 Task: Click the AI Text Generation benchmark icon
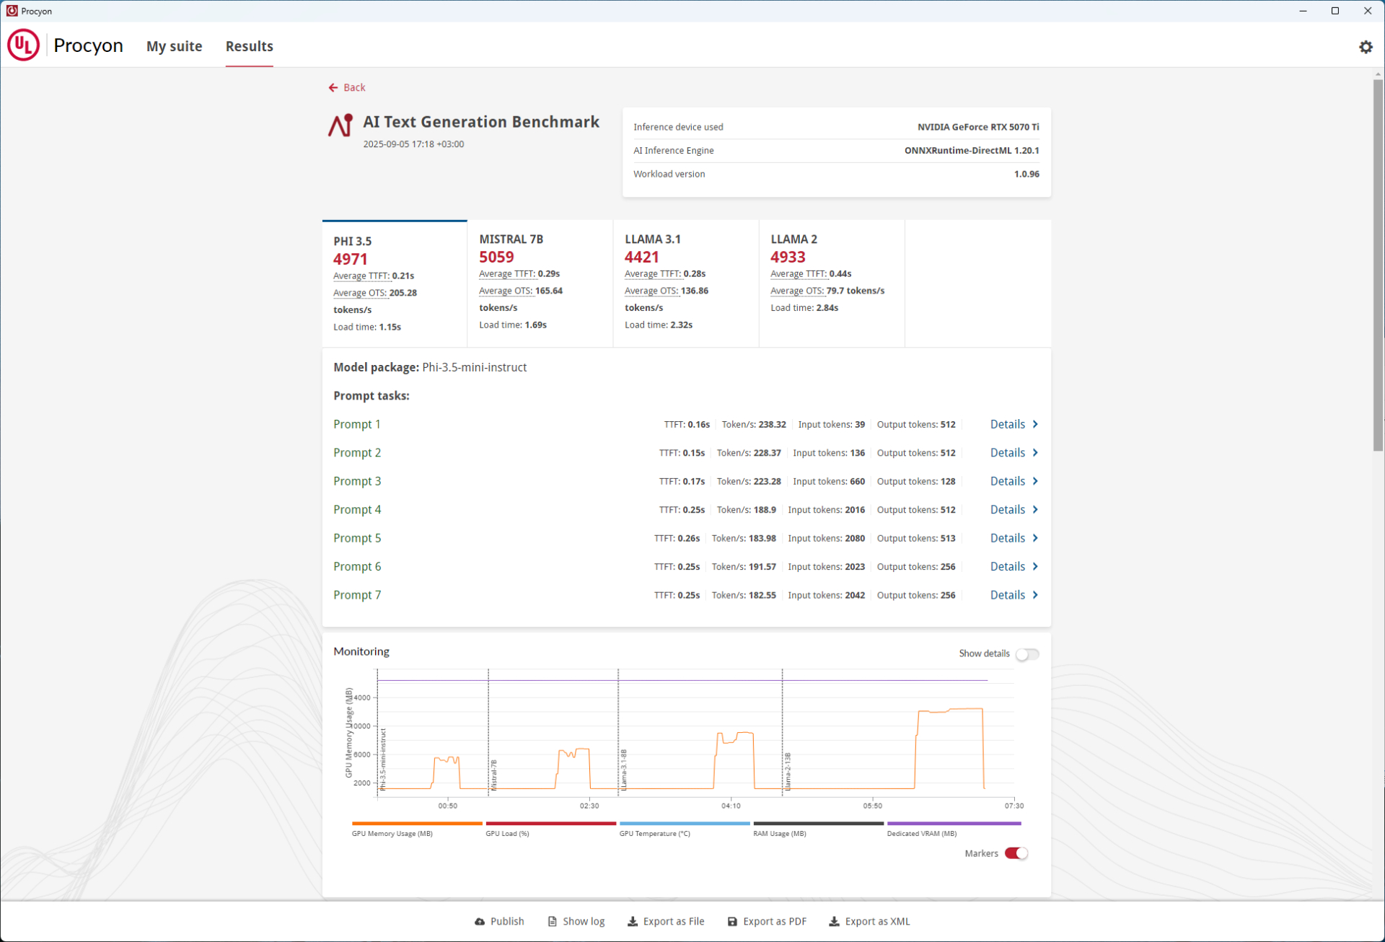click(x=340, y=125)
